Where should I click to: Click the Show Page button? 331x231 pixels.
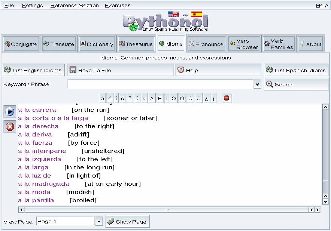pos(127,222)
